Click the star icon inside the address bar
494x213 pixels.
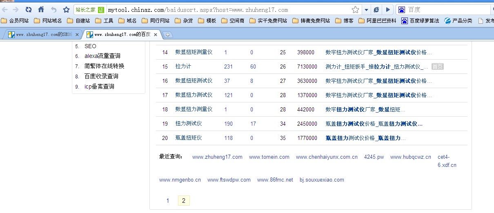pyautogui.click(x=355, y=9)
